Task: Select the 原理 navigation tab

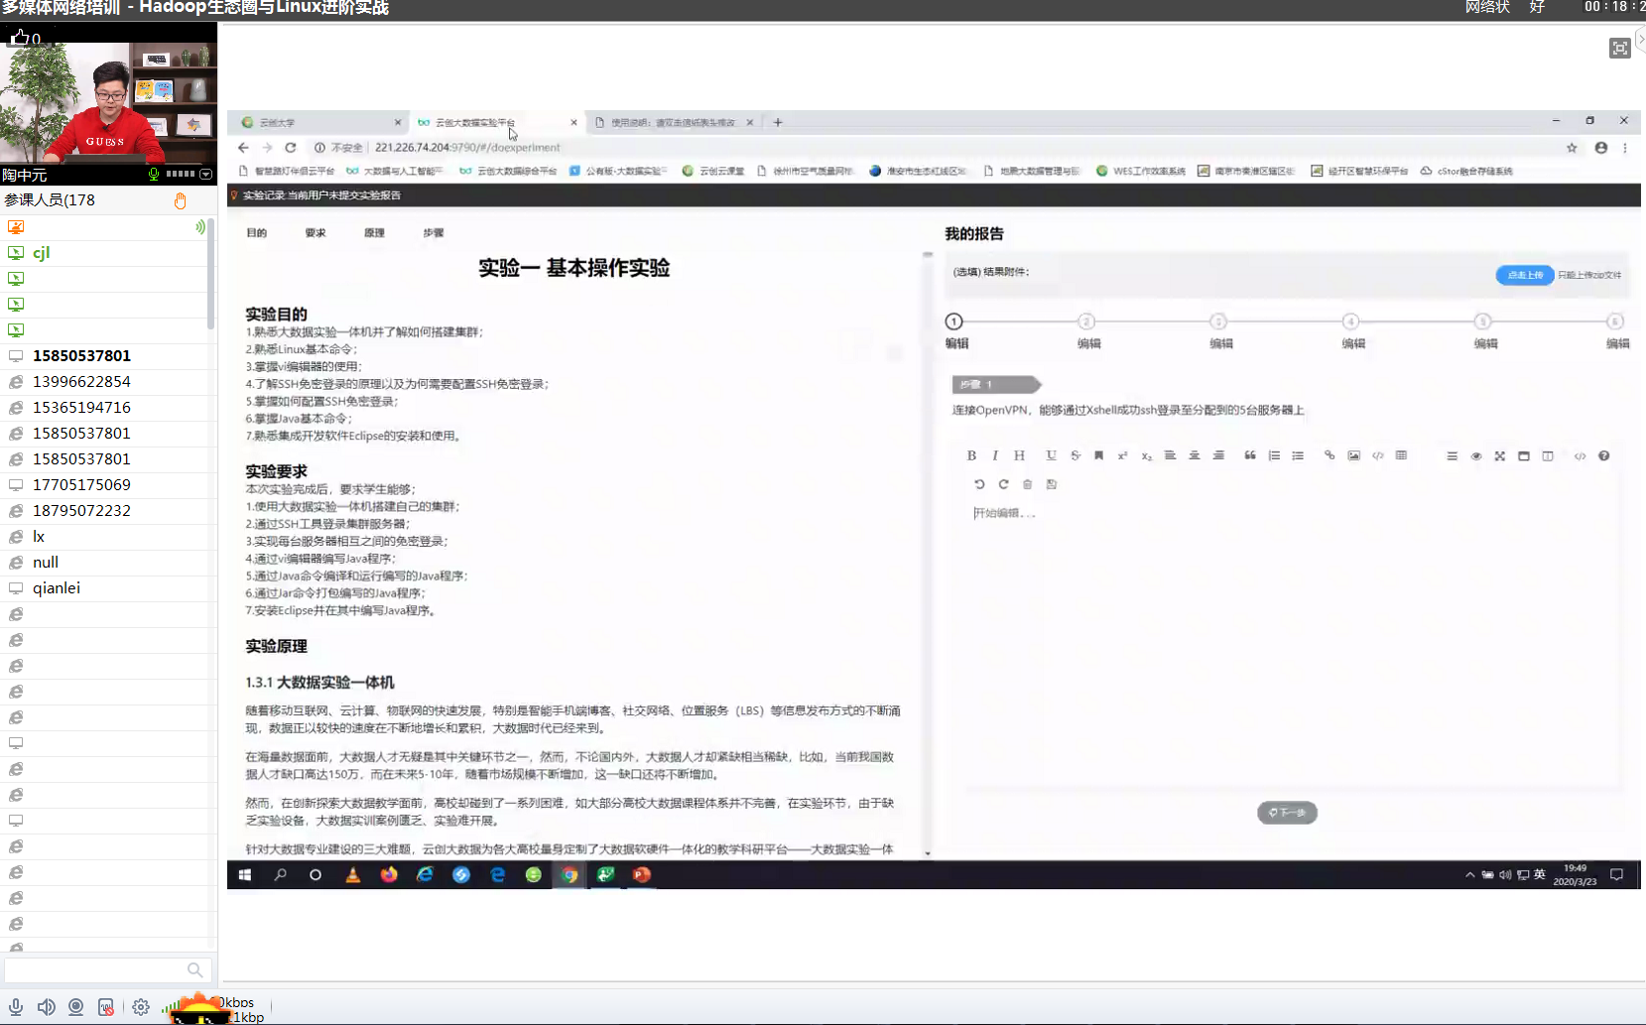Action: point(374,233)
